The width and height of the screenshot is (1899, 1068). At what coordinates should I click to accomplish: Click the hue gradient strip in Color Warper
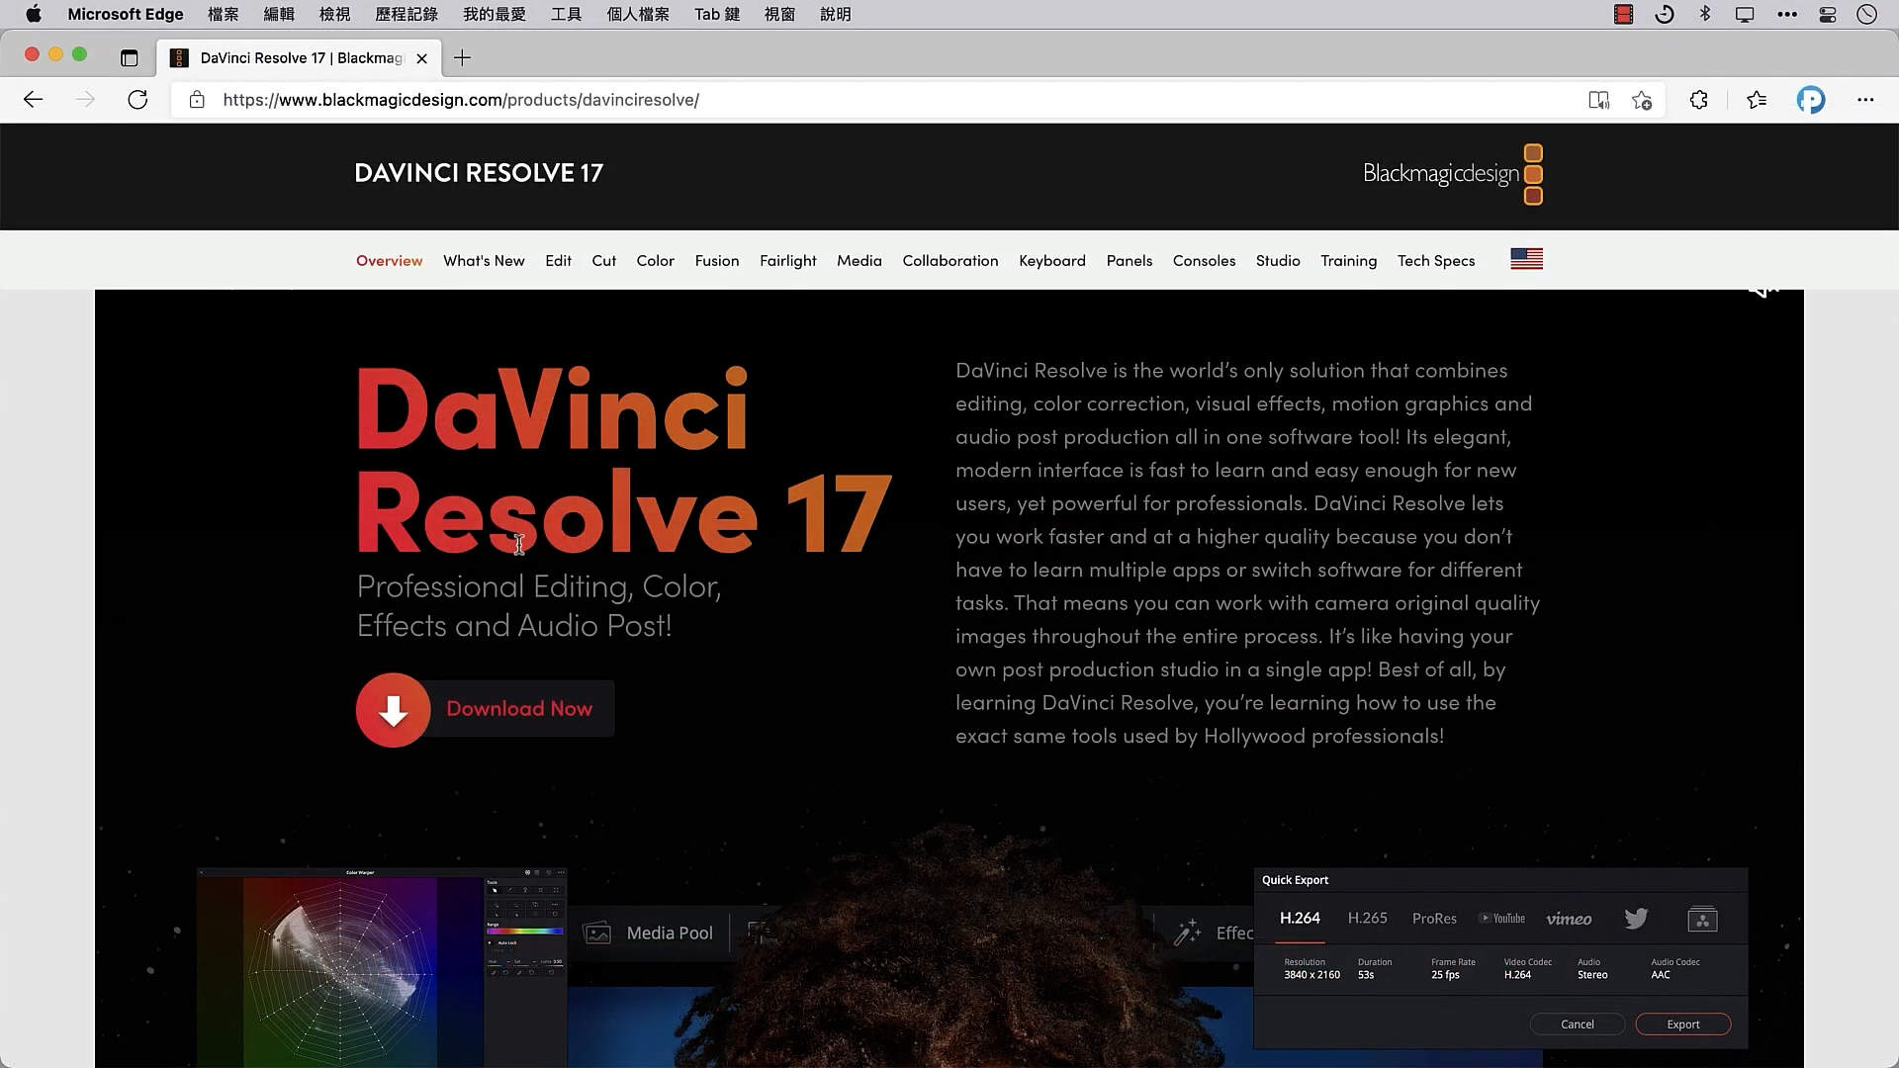tap(526, 931)
